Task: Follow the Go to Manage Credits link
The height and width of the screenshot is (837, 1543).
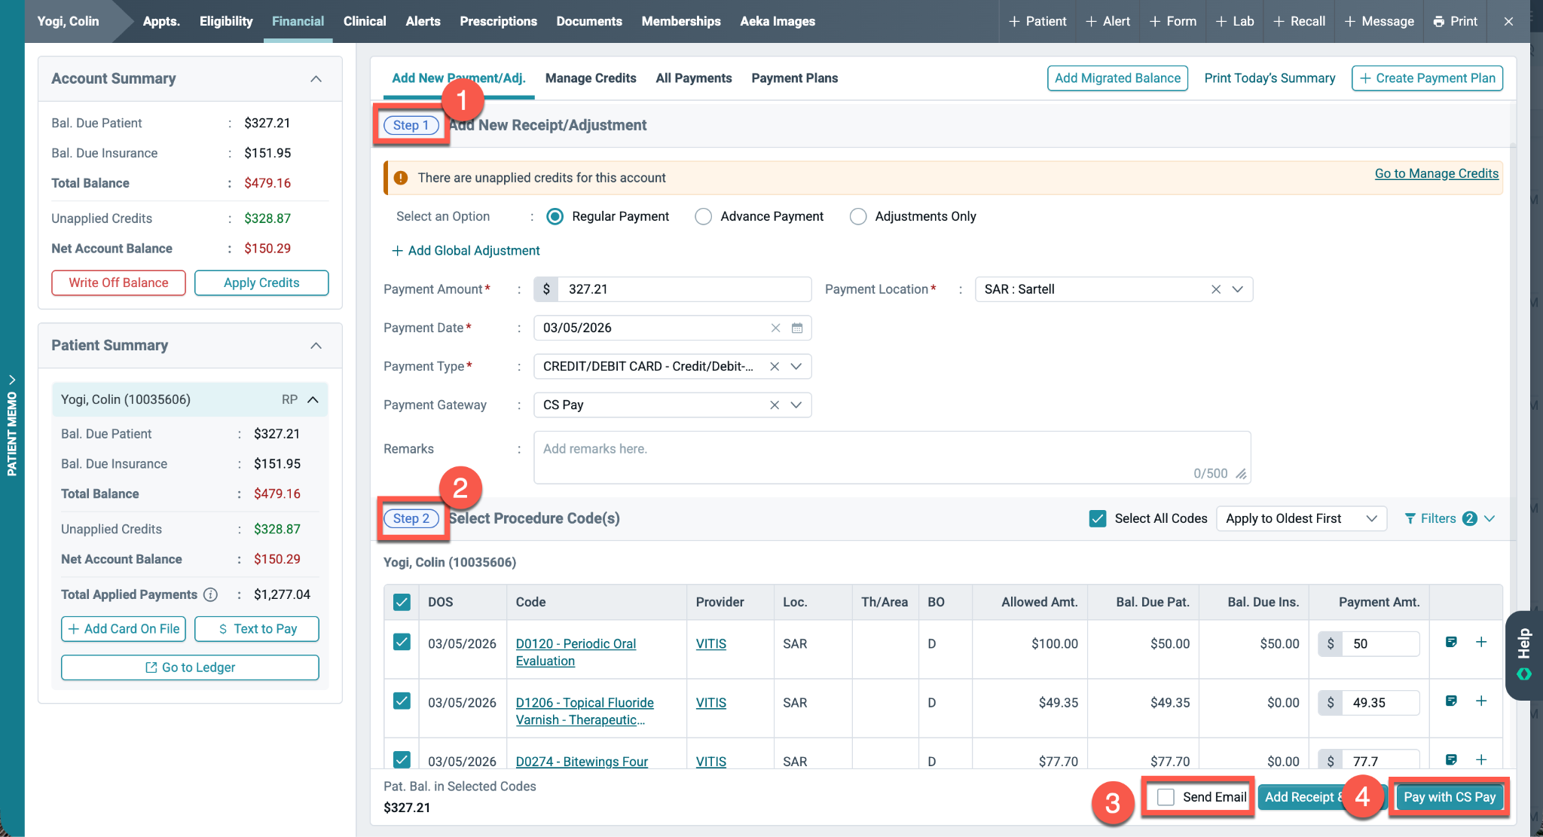Action: [1436, 173]
